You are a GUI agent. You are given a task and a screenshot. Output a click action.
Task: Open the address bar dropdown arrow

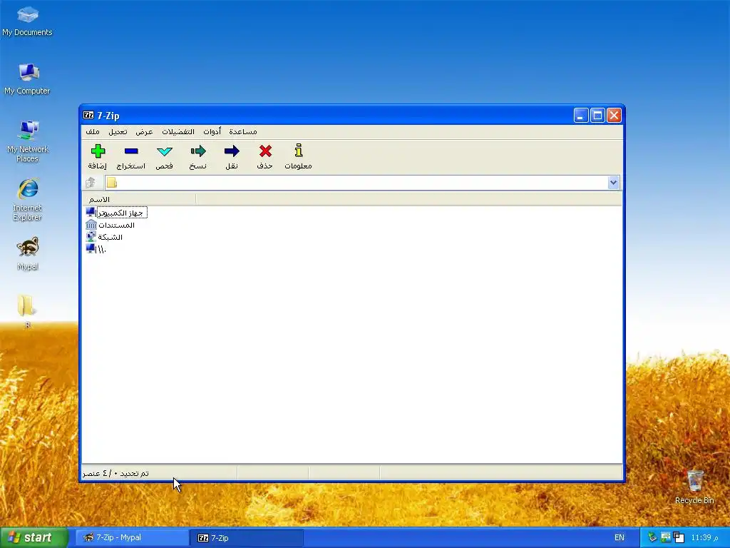click(x=613, y=183)
